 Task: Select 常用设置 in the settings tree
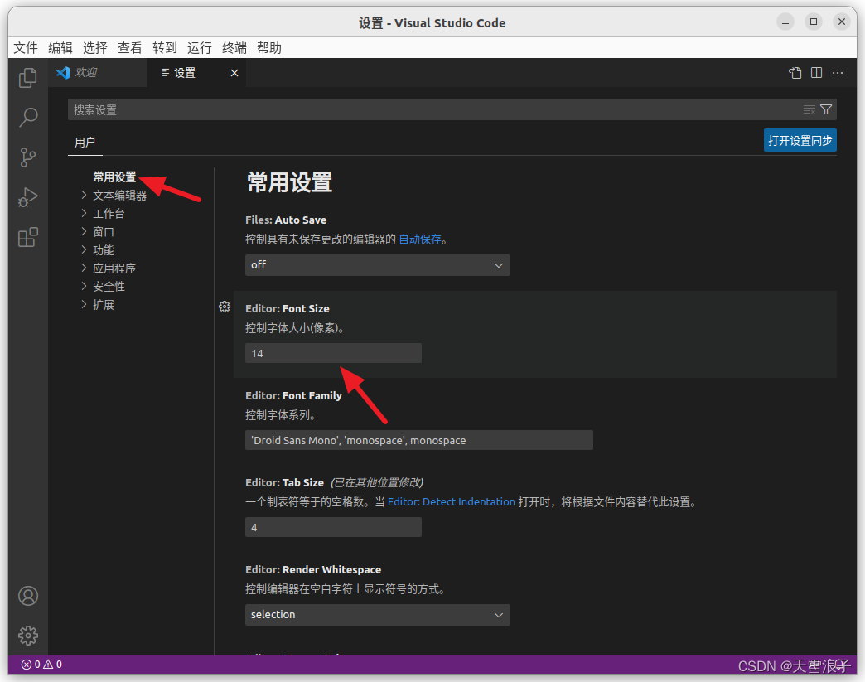point(114,177)
